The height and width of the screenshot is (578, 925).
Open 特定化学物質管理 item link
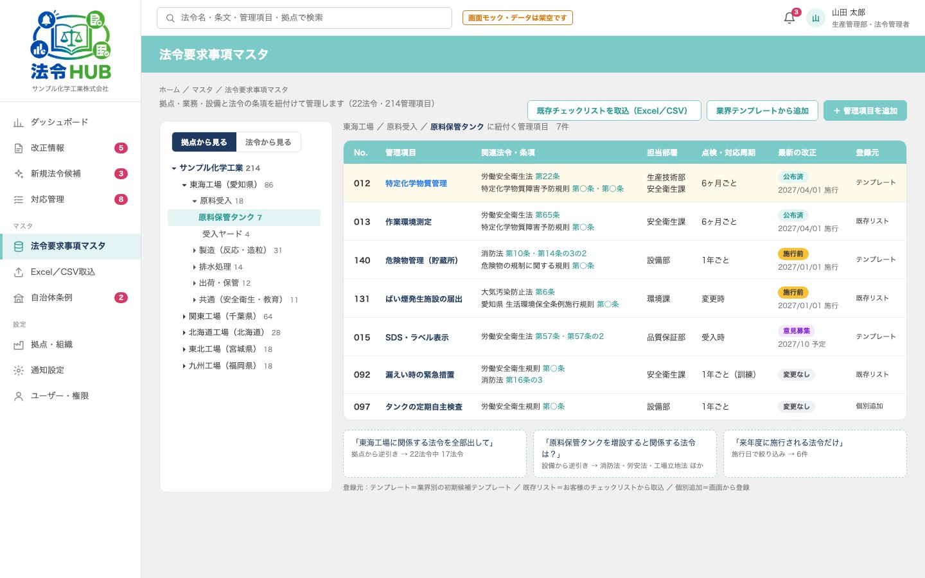point(416,183)
